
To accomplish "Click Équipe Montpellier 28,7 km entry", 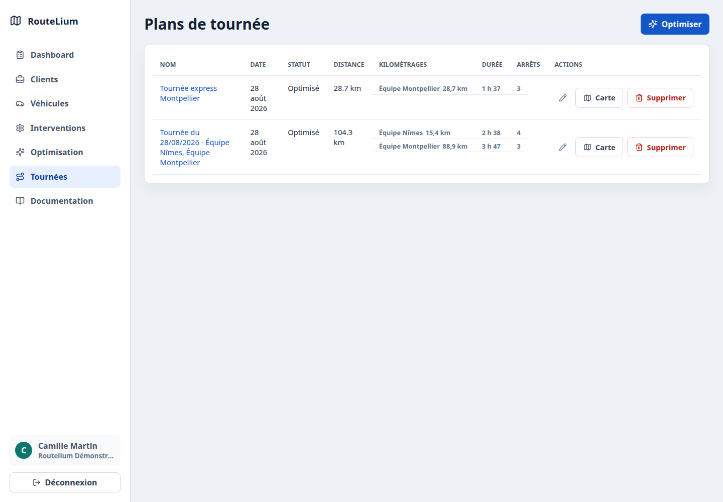I will point(423,88).
